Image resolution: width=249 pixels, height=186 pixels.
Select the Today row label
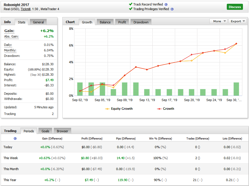point(8,147)
